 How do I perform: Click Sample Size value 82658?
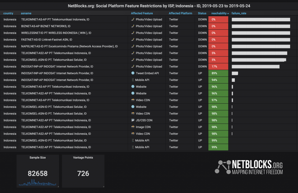point(38,173)
